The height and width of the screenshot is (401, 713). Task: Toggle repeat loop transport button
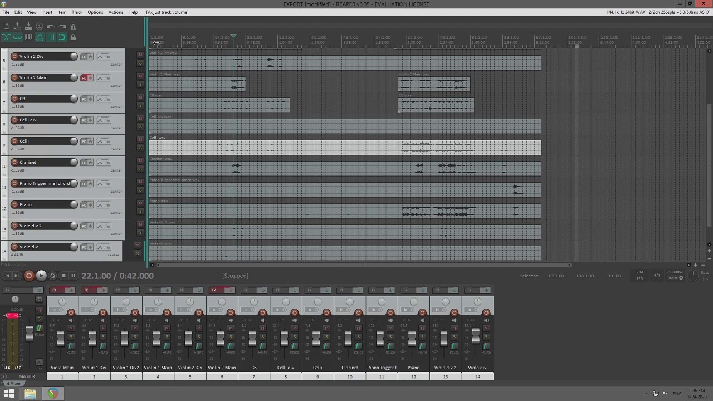coord(52,276)
